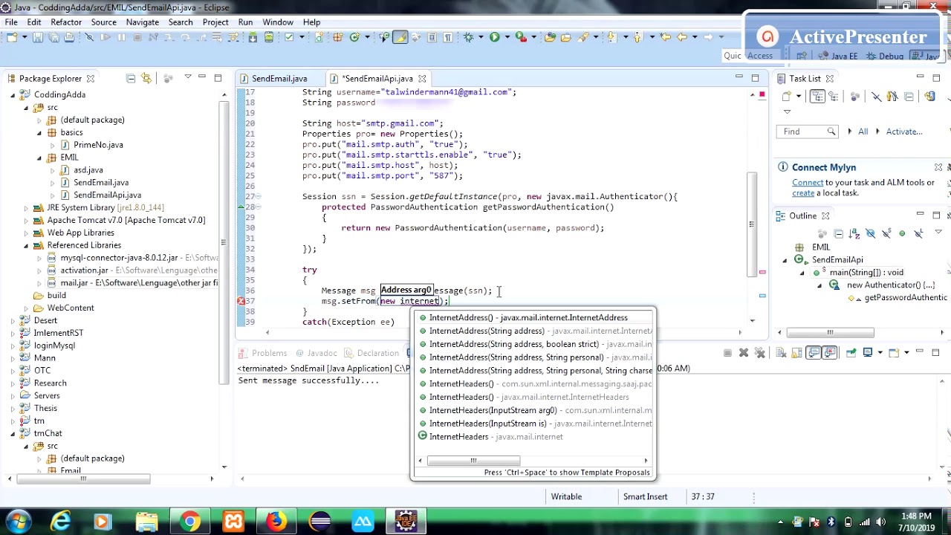This screenshot has height=535, width=951.
Task: Collapse the Referenced Libraries node
Action: coord(26,246)
